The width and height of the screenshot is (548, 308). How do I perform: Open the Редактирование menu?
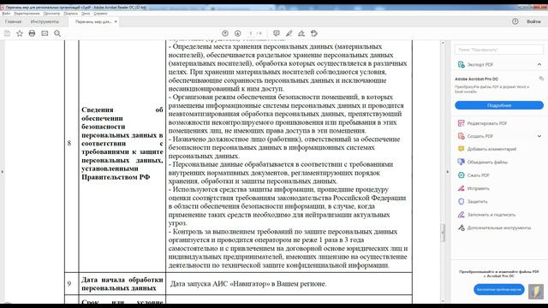click(x=27, y=14)
